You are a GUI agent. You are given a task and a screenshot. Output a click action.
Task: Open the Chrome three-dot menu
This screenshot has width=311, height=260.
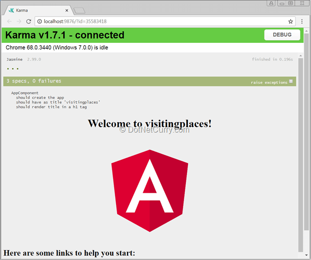click(302, 21)
